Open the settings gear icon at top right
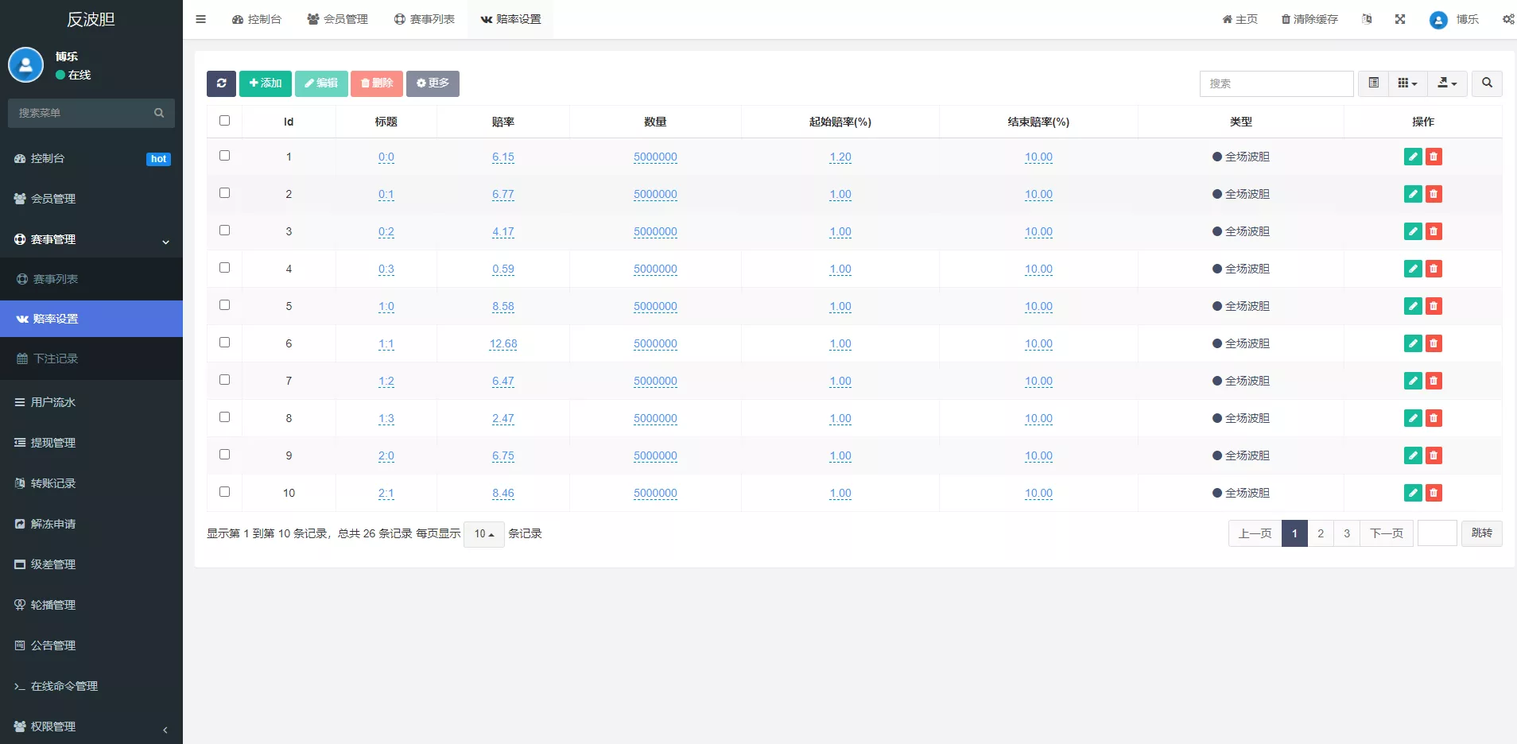This screenshot has height=744, width=1517. click(1507, 18)
